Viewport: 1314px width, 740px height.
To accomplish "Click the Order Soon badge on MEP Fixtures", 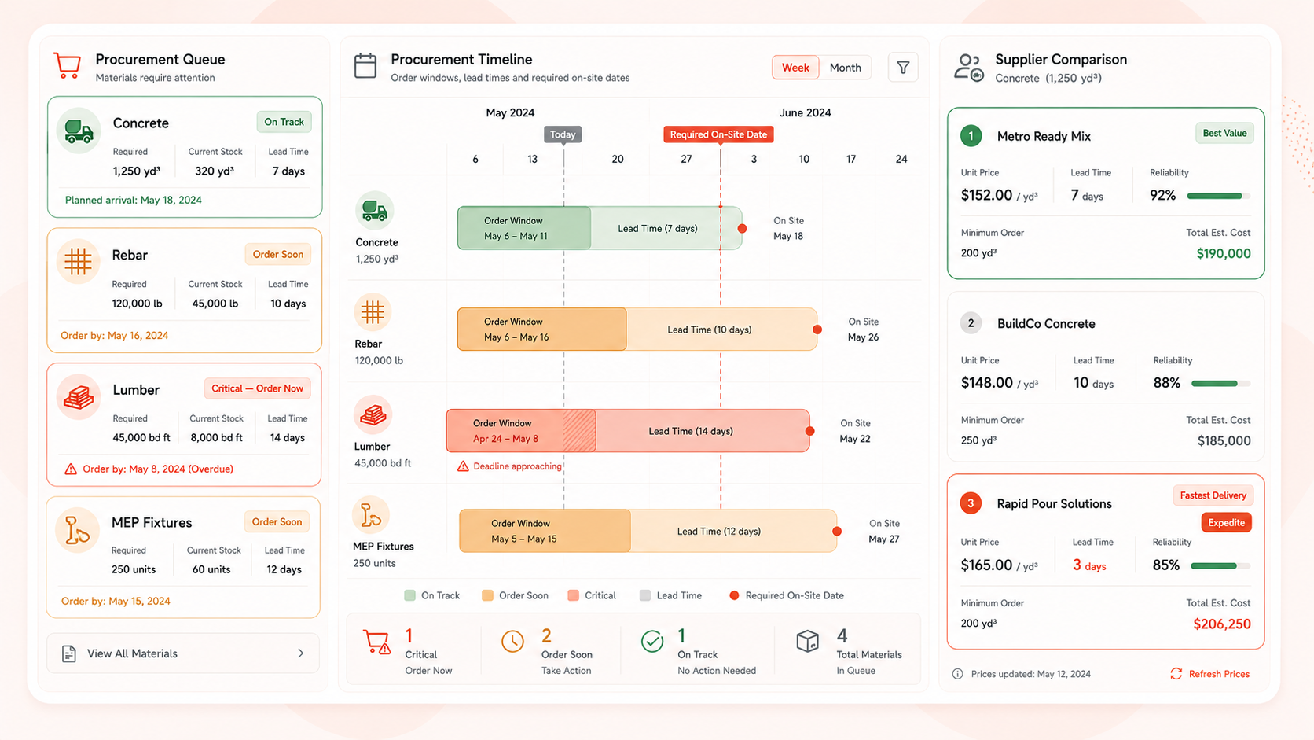I will tap(277, 522).
